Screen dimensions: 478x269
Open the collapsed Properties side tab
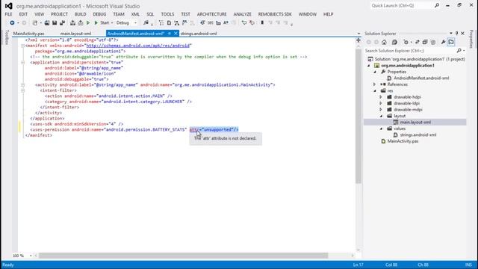471,39
